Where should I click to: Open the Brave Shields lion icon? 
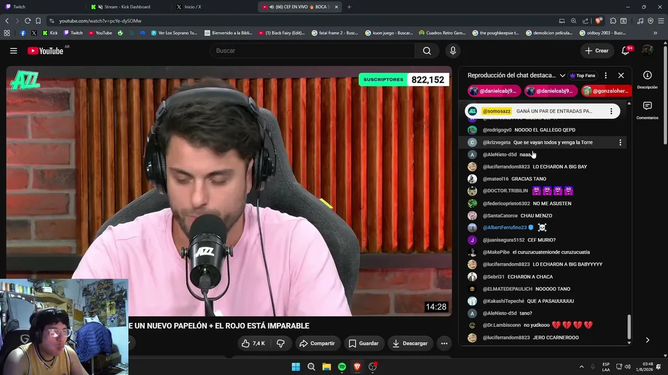pyautogui.click(x=599, y=21)
